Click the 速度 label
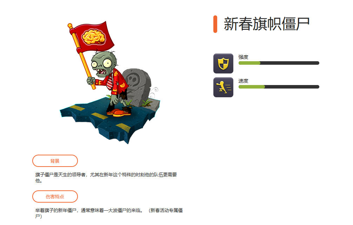Screen dimensions: 353x225 click(x=243, y=81)
